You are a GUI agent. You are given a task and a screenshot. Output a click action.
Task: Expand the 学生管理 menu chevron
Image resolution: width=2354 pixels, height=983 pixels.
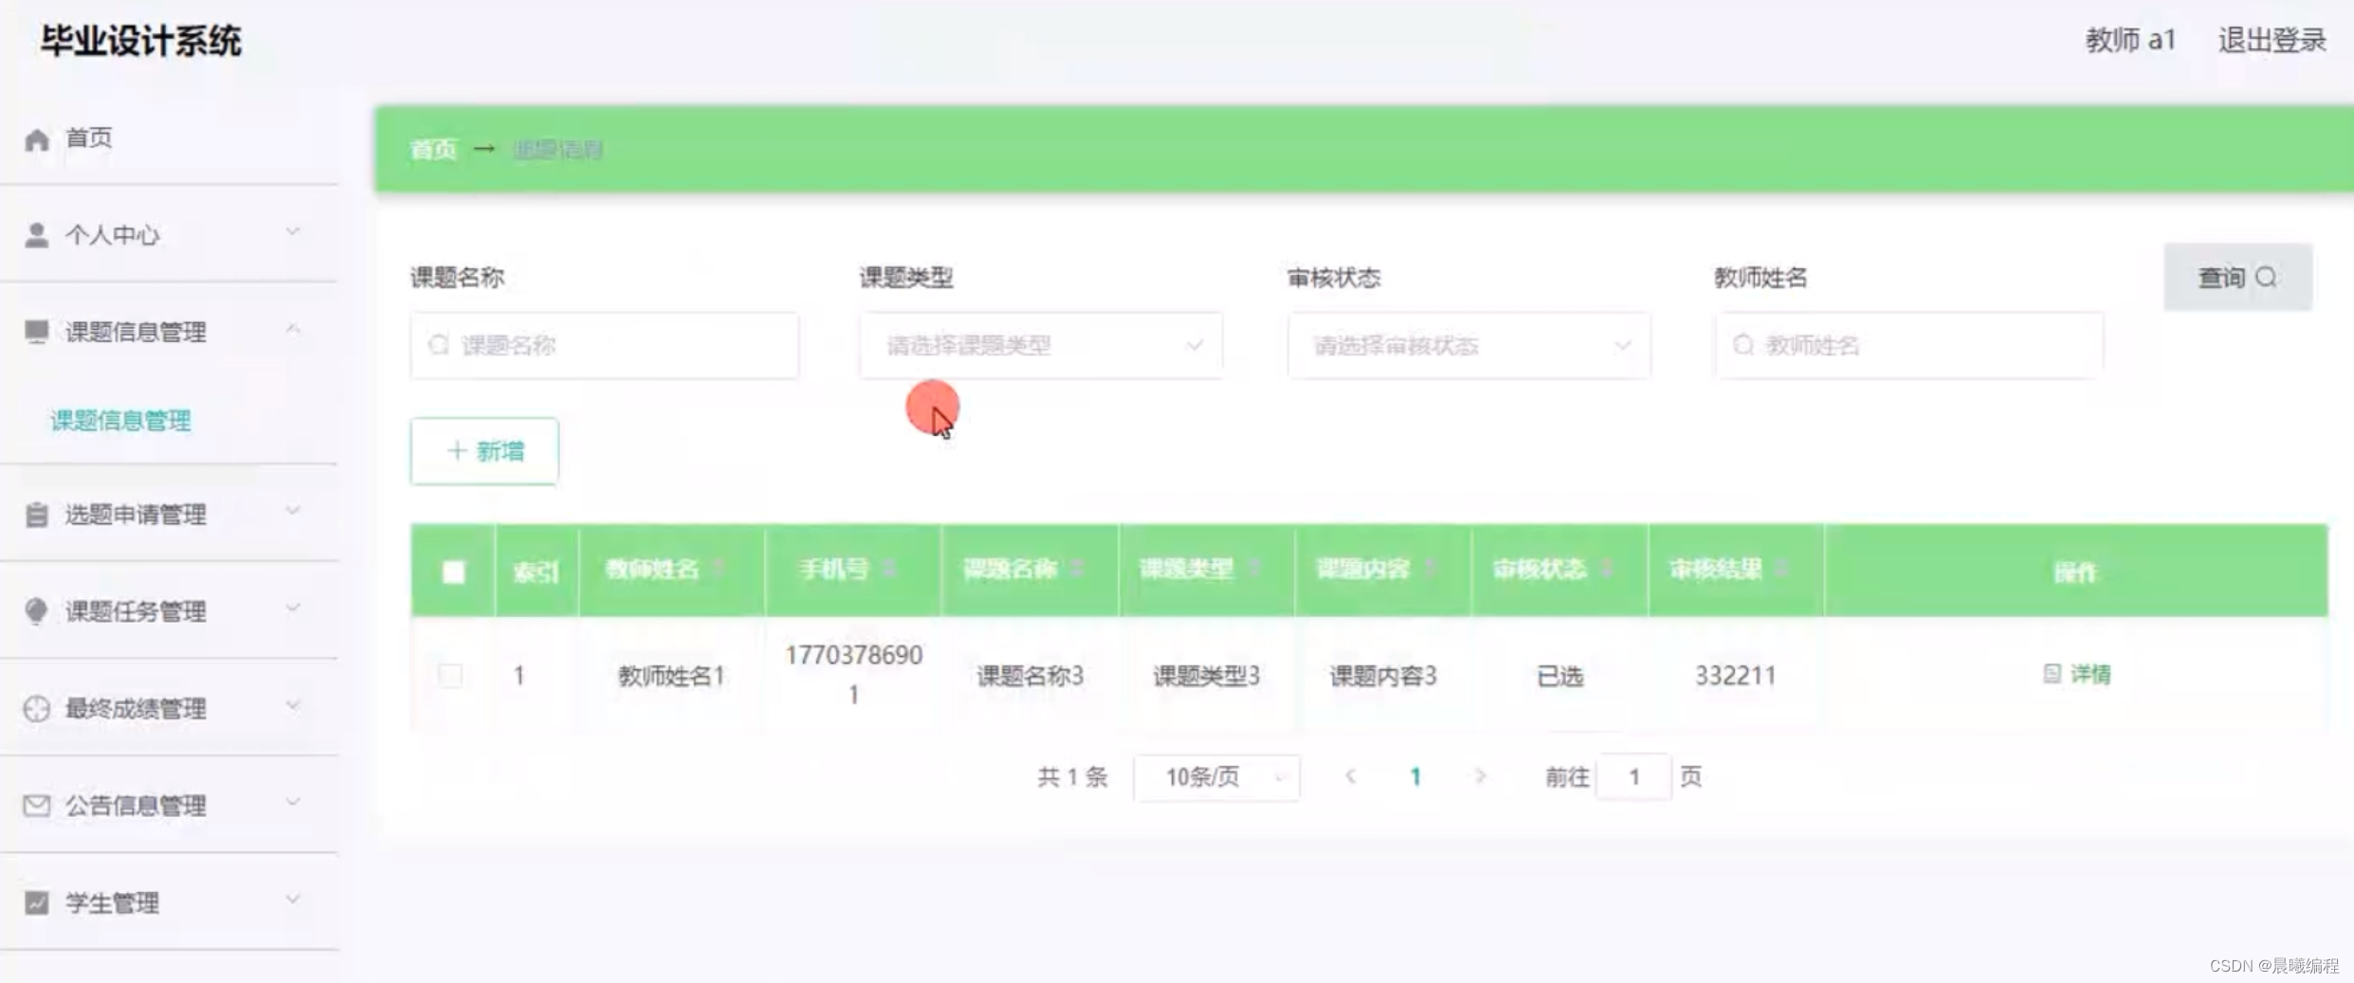point(293,899)
